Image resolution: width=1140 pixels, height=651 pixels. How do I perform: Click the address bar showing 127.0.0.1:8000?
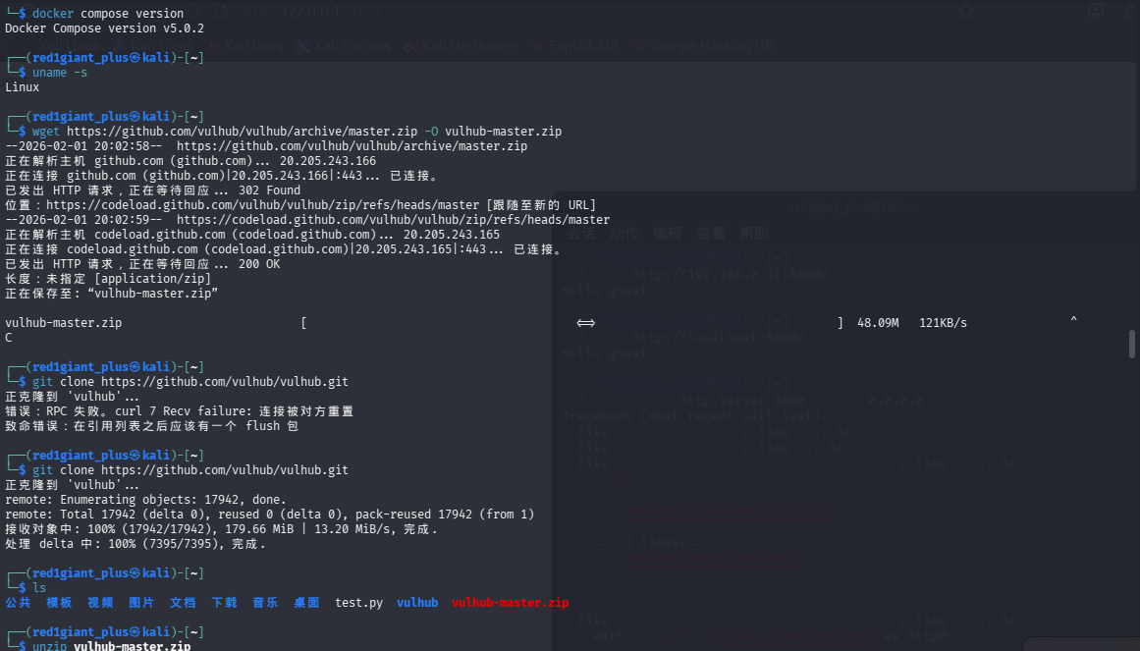(309, 11)
